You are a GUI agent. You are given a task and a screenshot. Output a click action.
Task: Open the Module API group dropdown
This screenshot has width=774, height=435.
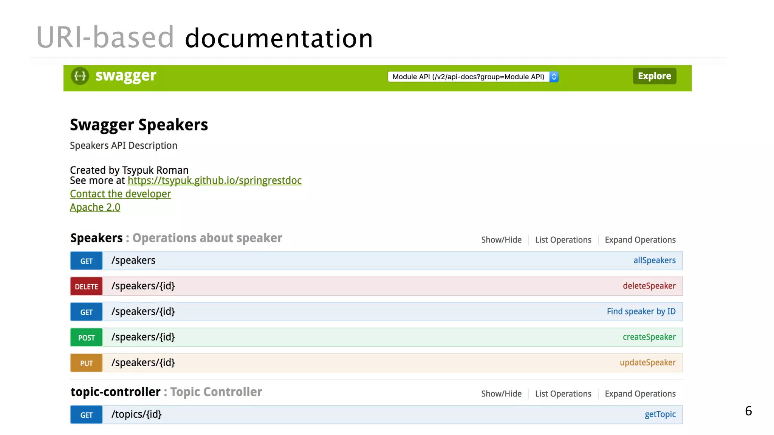coord(473,77)
